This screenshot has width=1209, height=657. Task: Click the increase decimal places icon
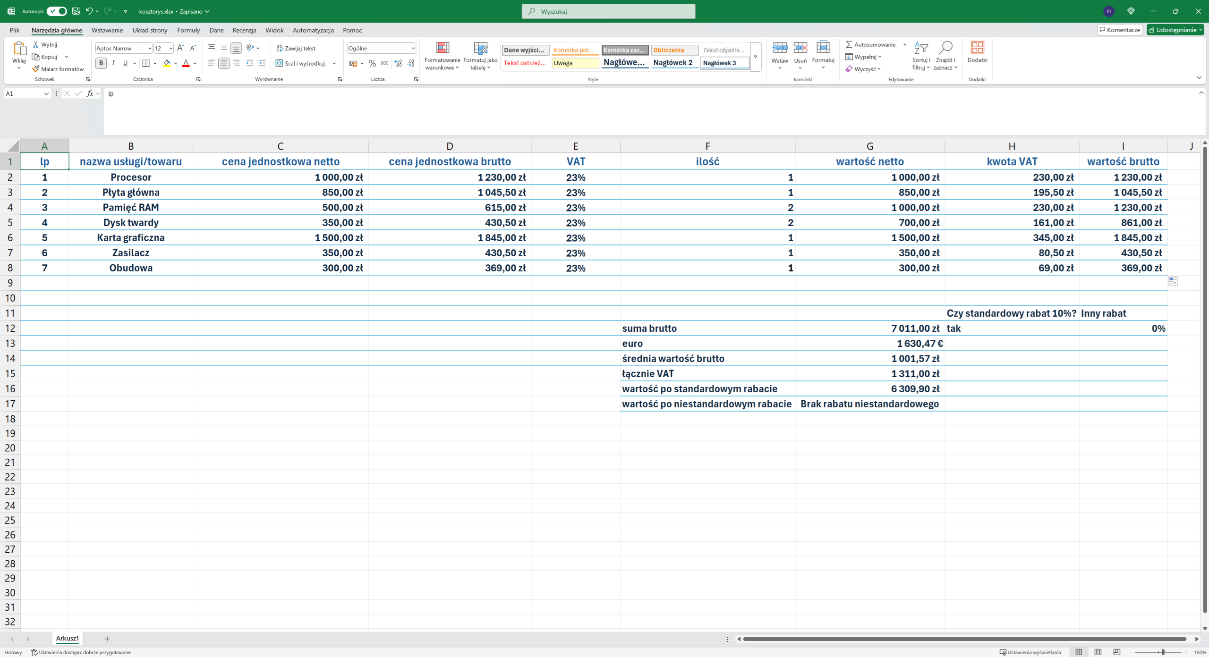398,63
